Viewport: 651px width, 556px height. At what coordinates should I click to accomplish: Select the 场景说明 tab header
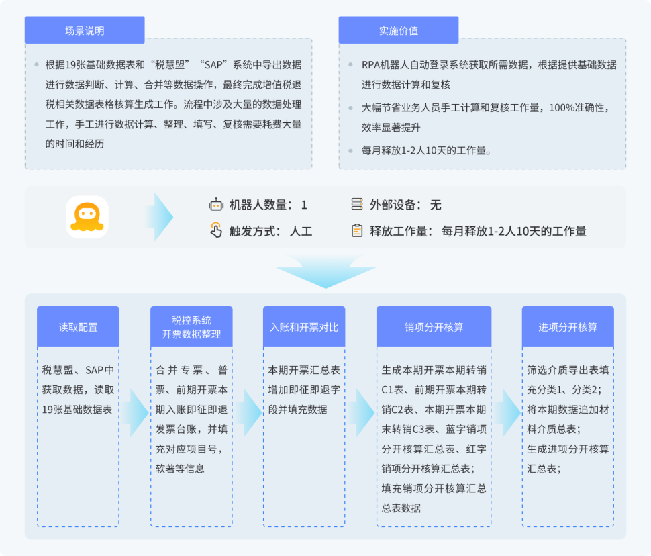pyautogui.click(x=85, y=31)
